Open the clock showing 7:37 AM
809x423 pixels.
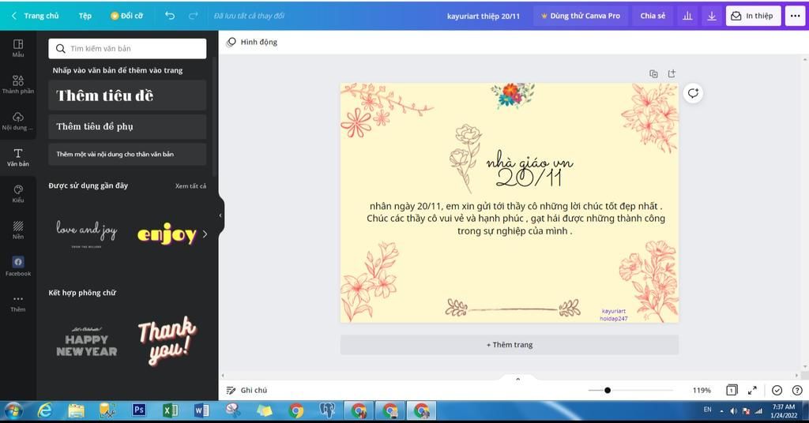click(783, 410)
